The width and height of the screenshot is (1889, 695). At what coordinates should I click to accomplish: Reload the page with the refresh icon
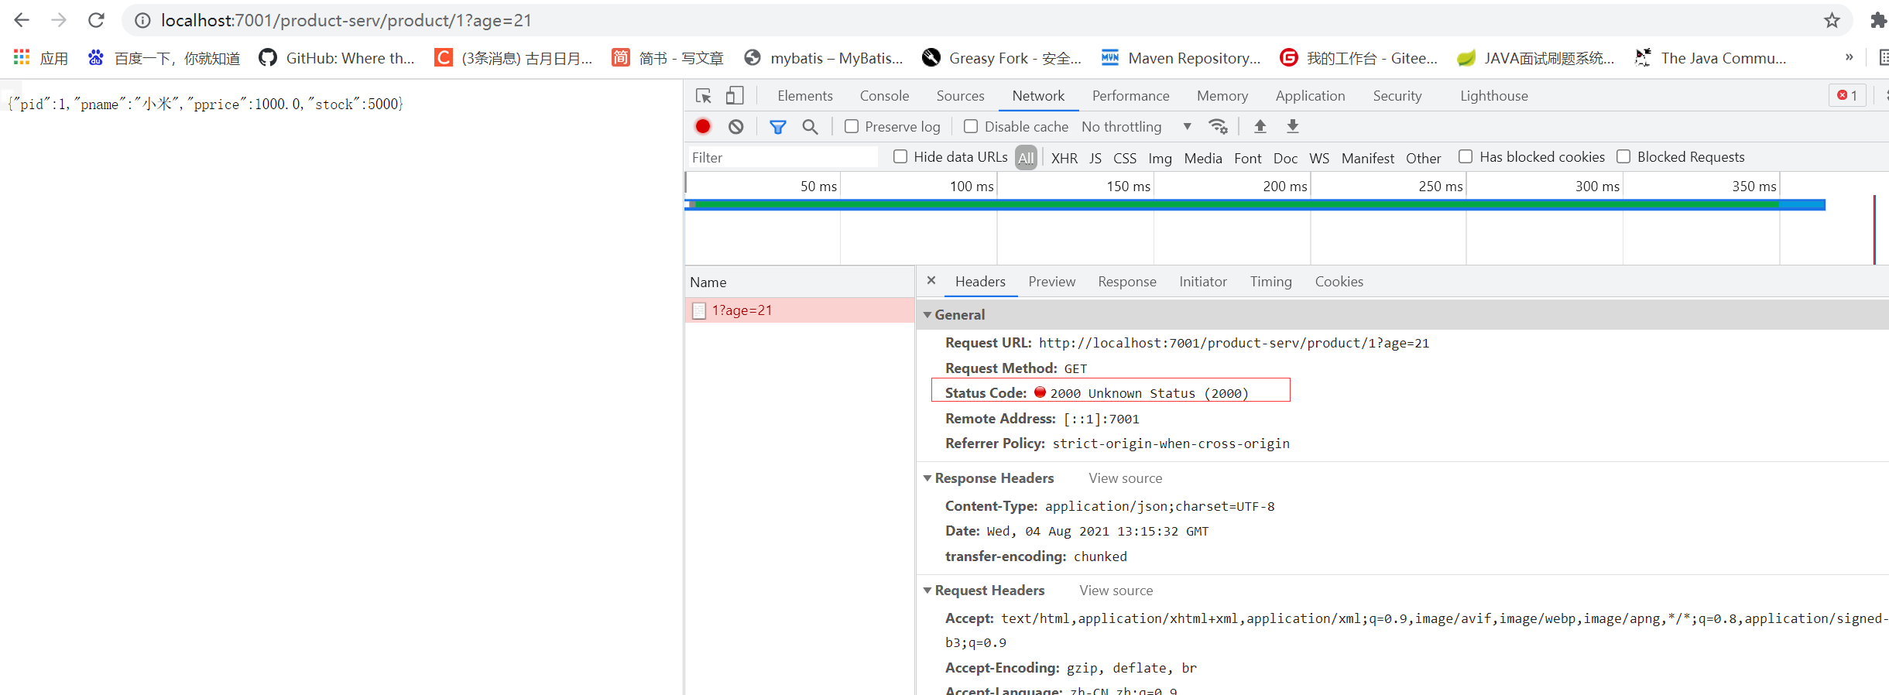[x=96, y=20]
